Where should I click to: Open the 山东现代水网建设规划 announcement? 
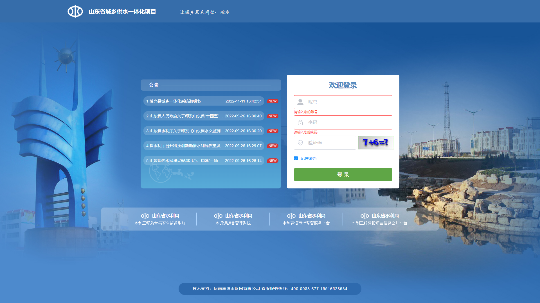point(184,161)
